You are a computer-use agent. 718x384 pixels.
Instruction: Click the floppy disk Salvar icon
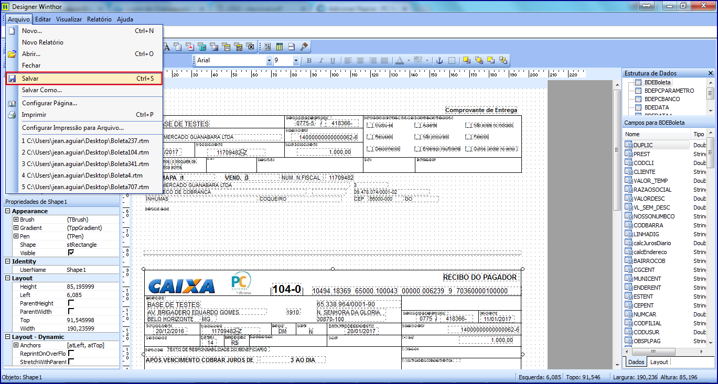[x=12, y=79]
